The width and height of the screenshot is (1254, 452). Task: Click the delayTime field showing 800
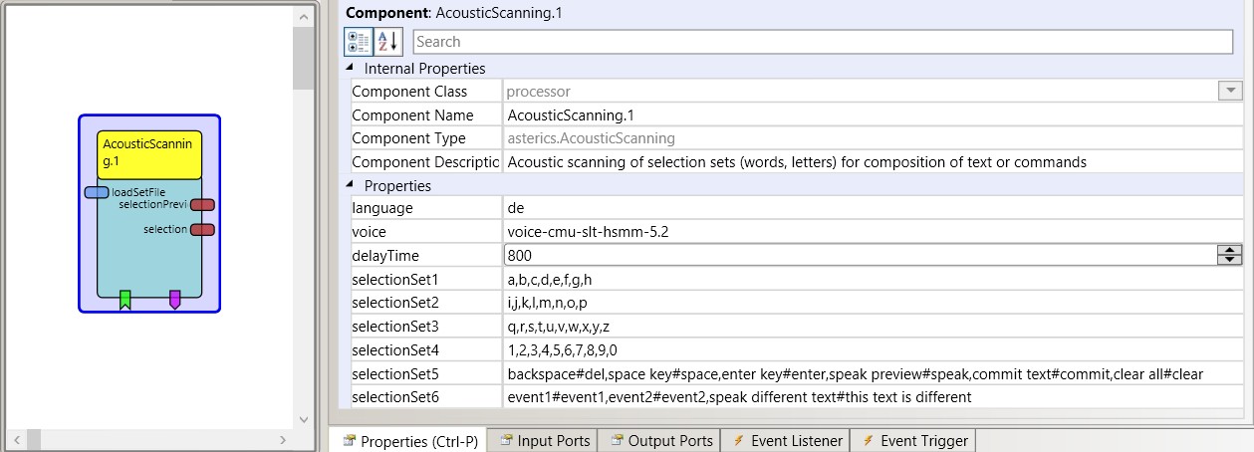(x=860, y=255)
